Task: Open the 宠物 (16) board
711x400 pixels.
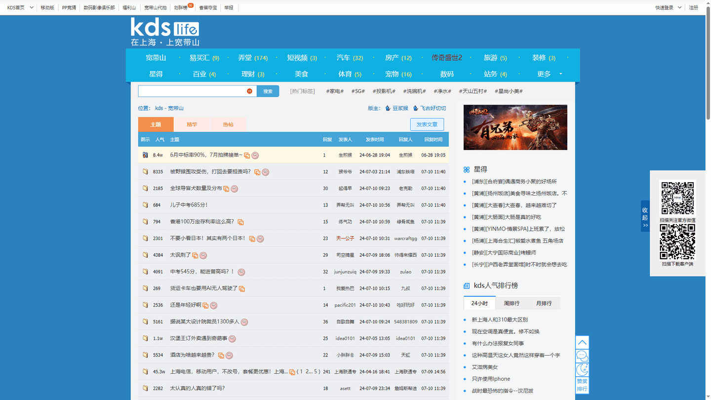Action: [x=398, y=74]
